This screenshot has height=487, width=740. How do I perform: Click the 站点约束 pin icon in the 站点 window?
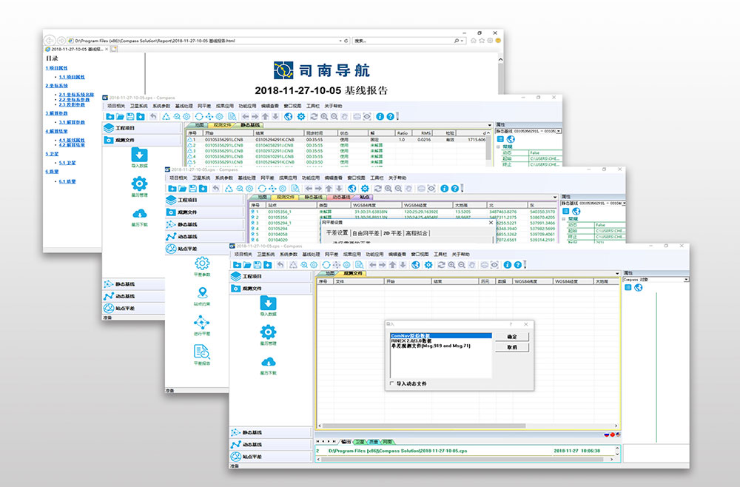(202, 293)
